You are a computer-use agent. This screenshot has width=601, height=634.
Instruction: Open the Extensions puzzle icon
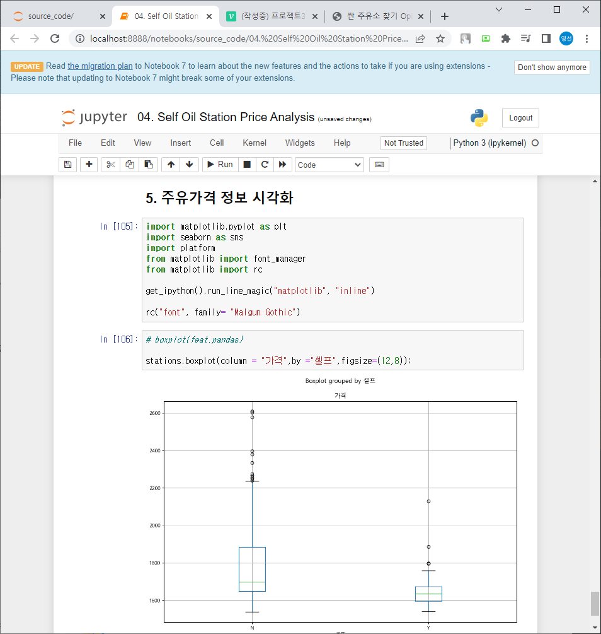click(506, 39)
